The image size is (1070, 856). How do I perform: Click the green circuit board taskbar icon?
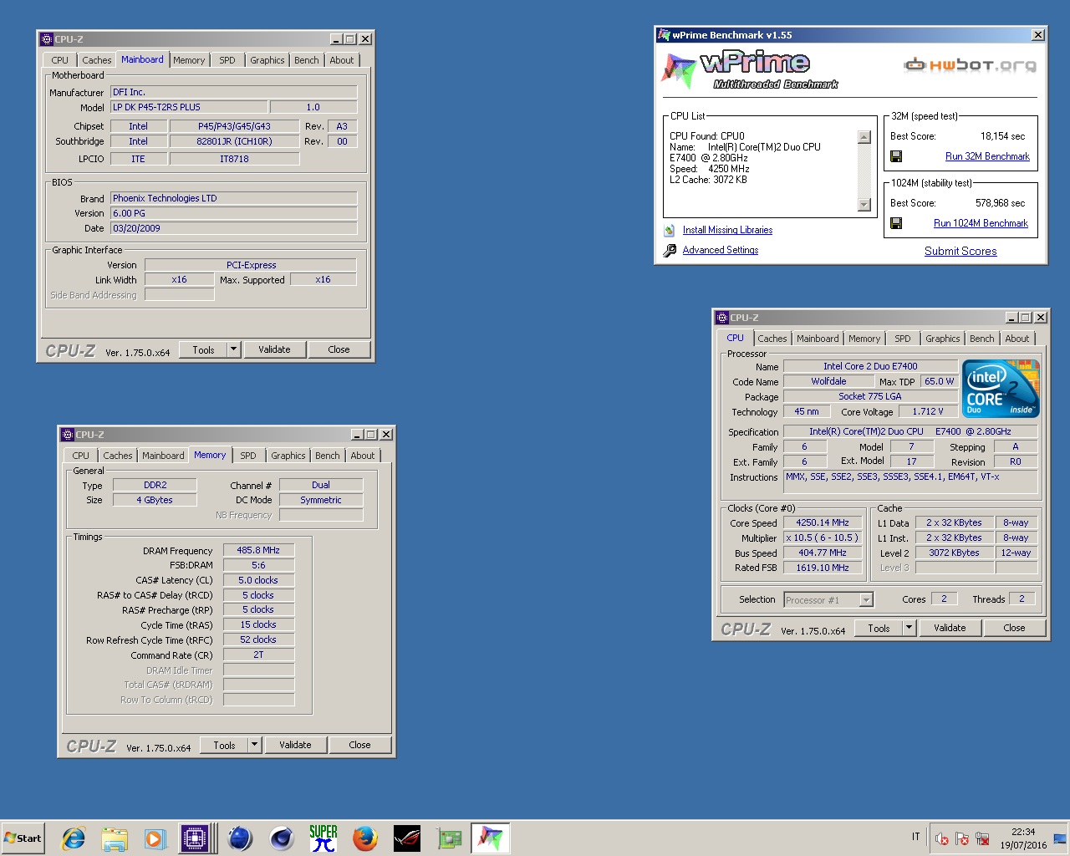(x=450, y=838)
